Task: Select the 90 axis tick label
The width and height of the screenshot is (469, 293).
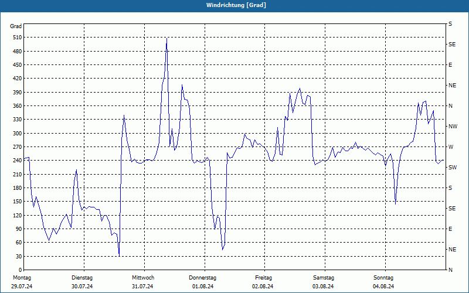Action: click(19, 229)
